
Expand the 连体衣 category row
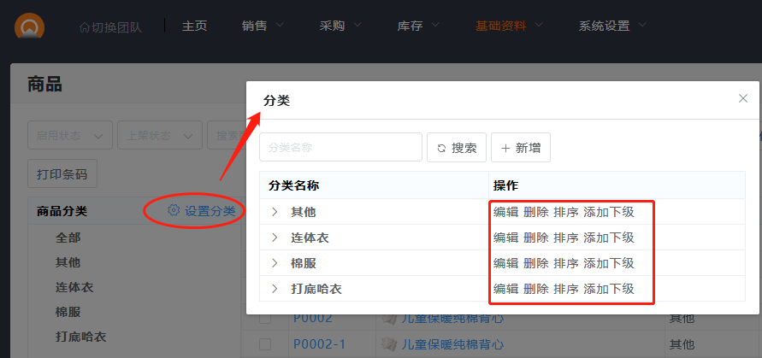pos(275,238)
